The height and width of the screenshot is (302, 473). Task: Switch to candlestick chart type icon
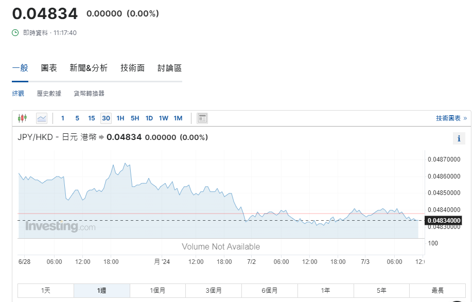22,118
